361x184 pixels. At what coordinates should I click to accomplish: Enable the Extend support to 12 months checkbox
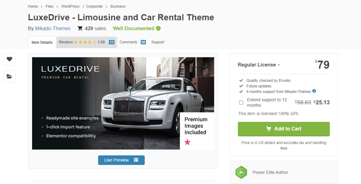click(241, 103)
